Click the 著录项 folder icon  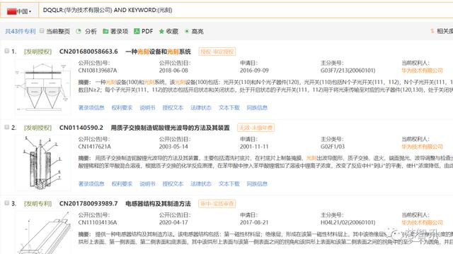point(105,31)
